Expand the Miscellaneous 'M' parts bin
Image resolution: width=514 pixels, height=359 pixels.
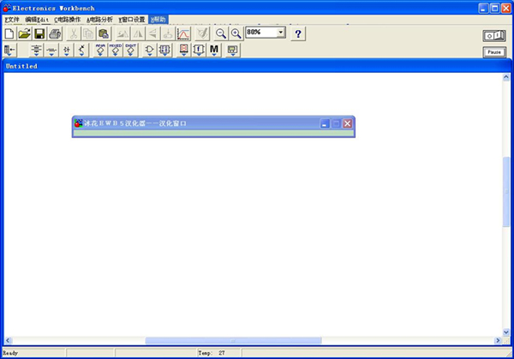click(x=214, y=51)
